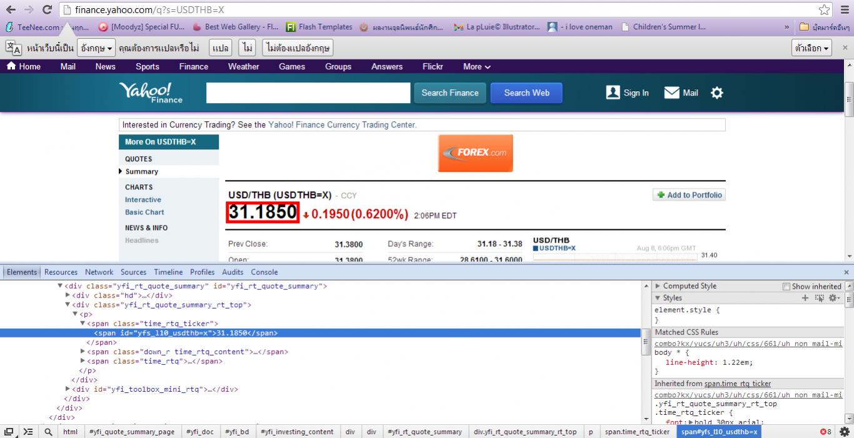Image resolution: width=854 pixels, height=438 pixels.
Task: Switch to the Profiles DevTools tab
Action: (x=202, y=272)
